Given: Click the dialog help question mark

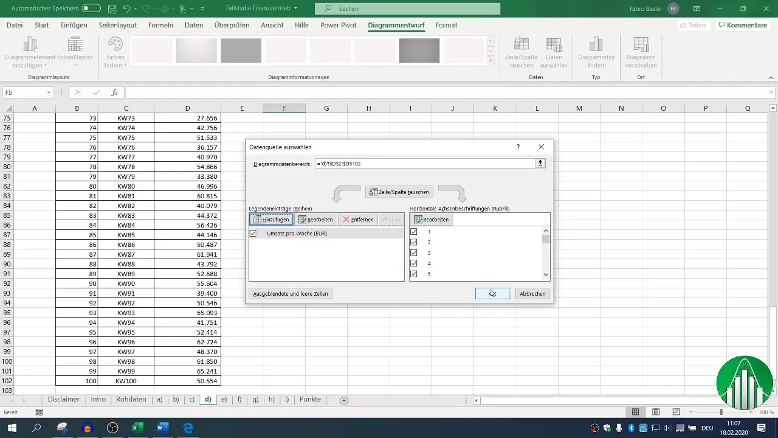Looking at the screenshot, I should pyautogui.click(x=518, y=147).
